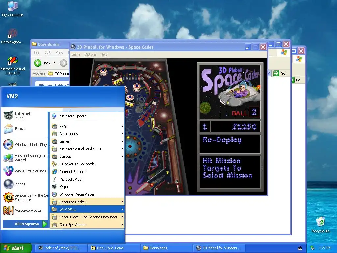Viewport: 337px width, 253px height.
Task: Click the Forward arrow in Downloads window
Action: (64, 63)
